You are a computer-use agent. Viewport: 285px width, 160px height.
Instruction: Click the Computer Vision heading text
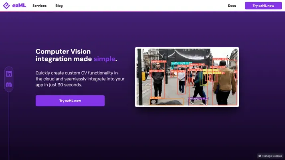pos(63,51)
